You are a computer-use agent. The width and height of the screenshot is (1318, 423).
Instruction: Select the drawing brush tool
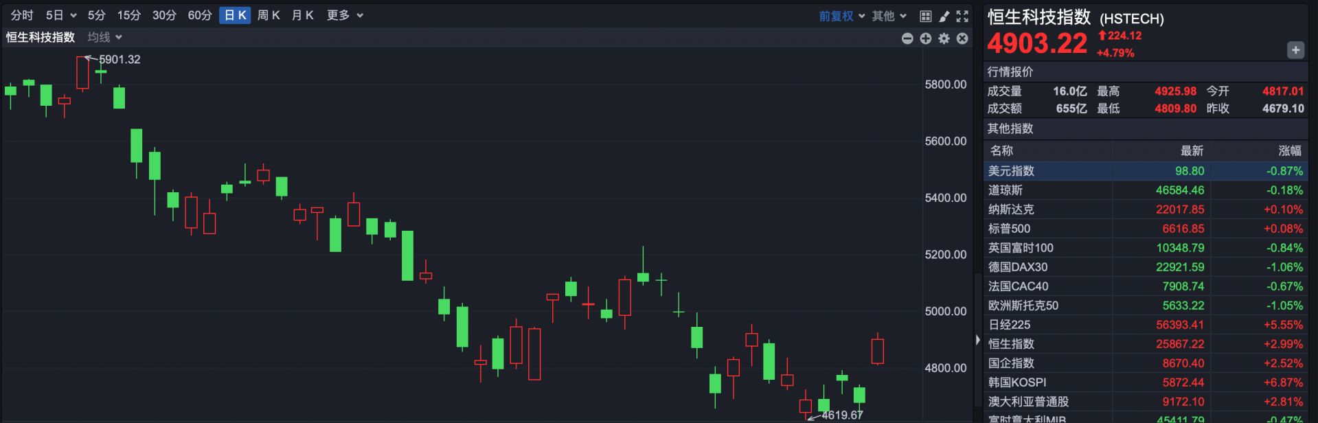coord(944,16)
